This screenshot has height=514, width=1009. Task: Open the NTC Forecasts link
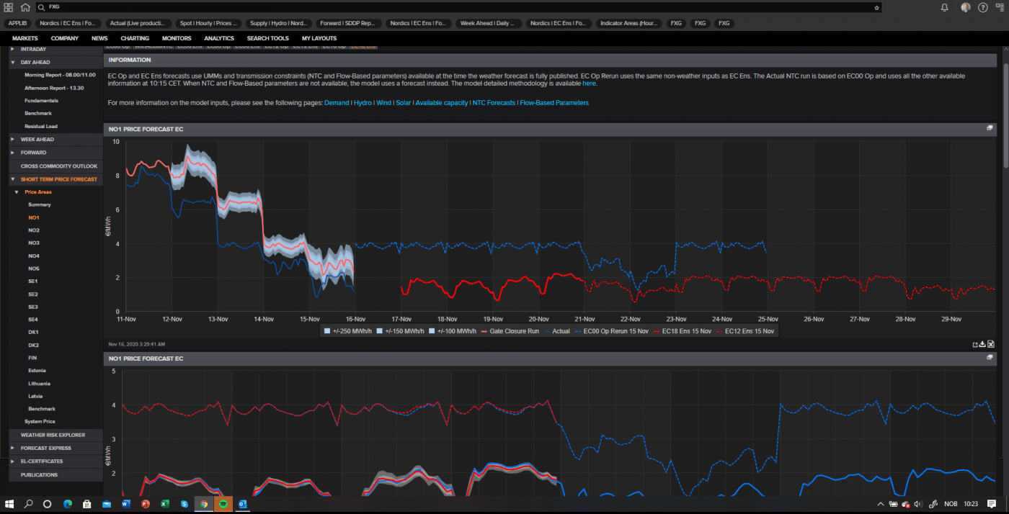[494, 103]
